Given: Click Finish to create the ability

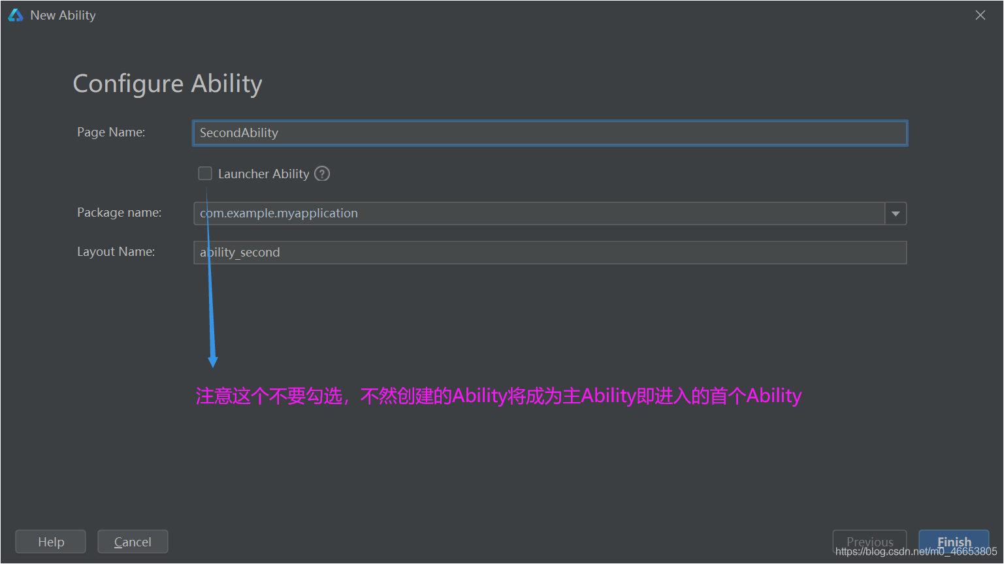Looking at the screenshot, I should click(954, 541).
